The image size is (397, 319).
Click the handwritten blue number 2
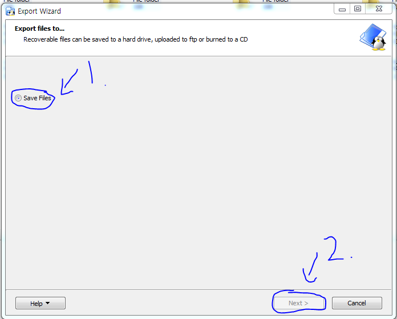click(x=334, y=248)
